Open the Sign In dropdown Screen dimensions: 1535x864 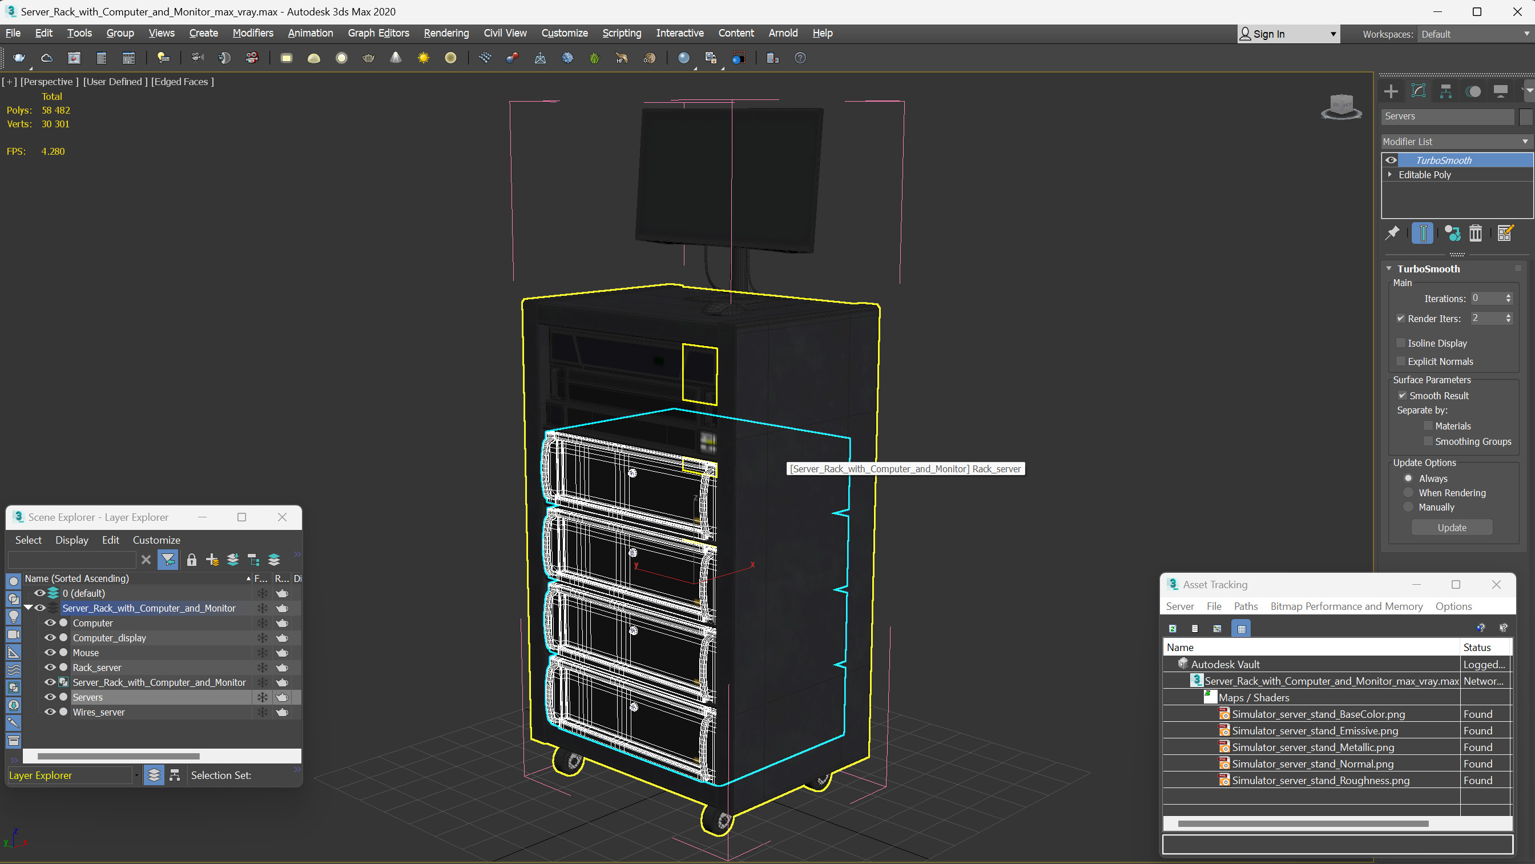[1289, 34]
